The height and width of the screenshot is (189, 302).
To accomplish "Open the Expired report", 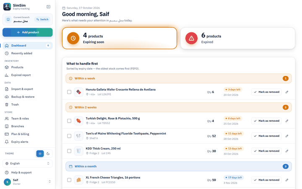I will (x=28, y=75).
